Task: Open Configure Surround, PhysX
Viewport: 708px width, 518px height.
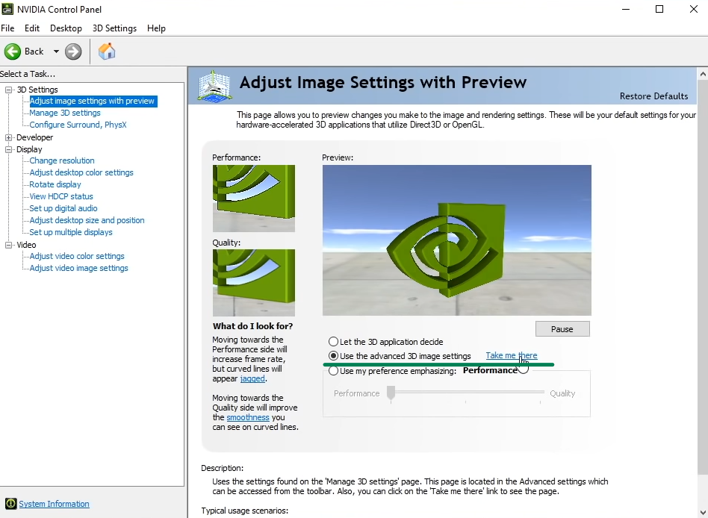Action: [78, 125]
